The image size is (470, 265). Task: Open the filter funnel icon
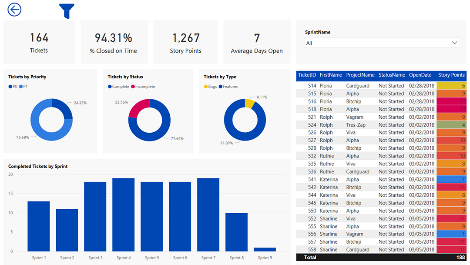67,11
